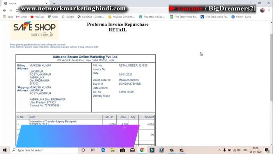Click the Amount column header

pyautogui.click(x=147, y=117)
